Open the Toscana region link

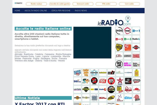tap(63, 59)
